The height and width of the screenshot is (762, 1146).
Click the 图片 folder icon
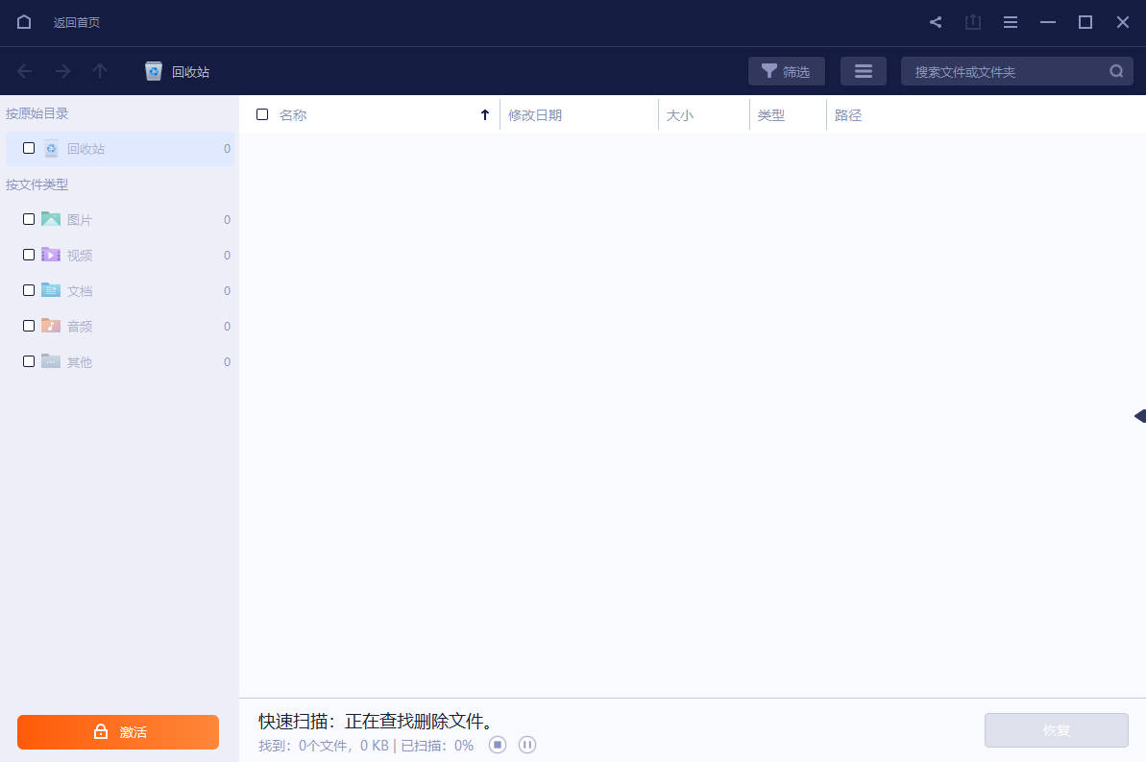point(50,219)
